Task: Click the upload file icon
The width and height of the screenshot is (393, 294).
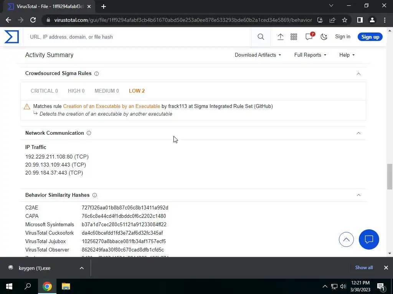Action: [x=280, y=37]
